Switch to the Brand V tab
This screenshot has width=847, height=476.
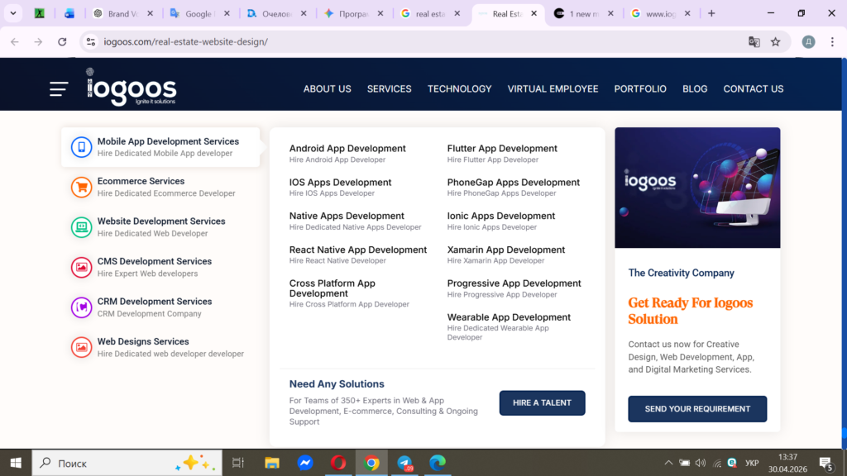point(122,13)
